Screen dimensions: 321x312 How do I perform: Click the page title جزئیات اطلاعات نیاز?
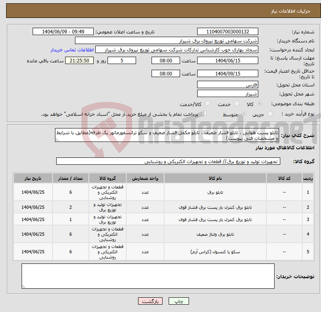click(x=291, y=11)
